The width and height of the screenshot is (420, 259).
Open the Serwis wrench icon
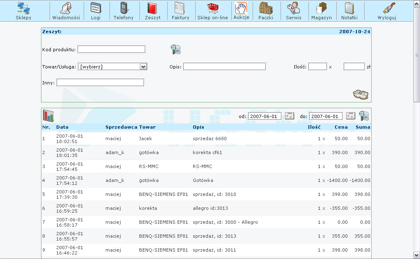pos(294,8)
